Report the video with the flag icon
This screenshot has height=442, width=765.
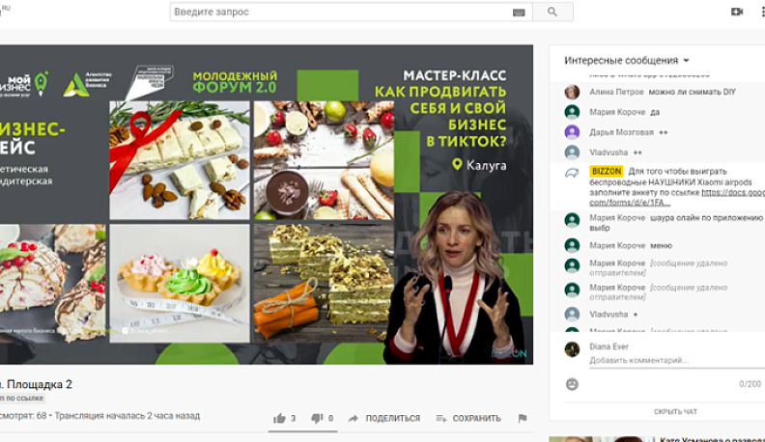tap(522, 418)
